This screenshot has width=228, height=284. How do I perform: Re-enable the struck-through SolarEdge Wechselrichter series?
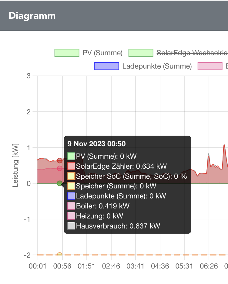coord(192,53)
